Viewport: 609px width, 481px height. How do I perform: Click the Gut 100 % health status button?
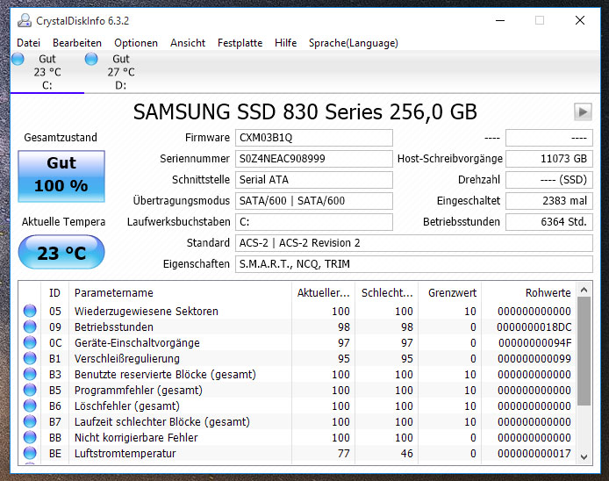pyautogui.click(x=61, y=176)
